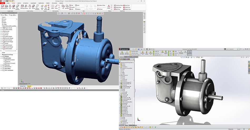Click Surface Offset in Edit group

(101, 5)
